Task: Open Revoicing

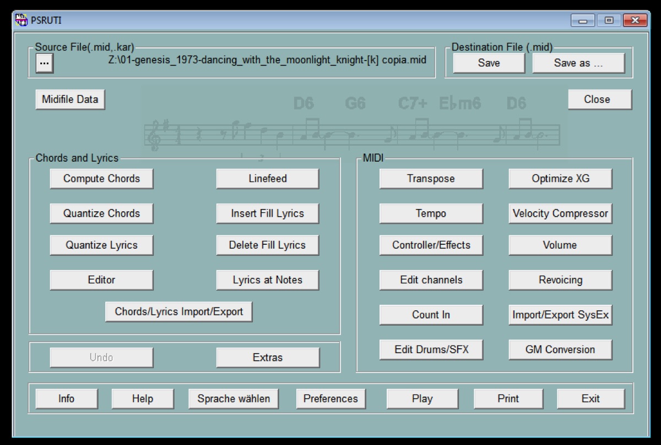Action: 560,280
